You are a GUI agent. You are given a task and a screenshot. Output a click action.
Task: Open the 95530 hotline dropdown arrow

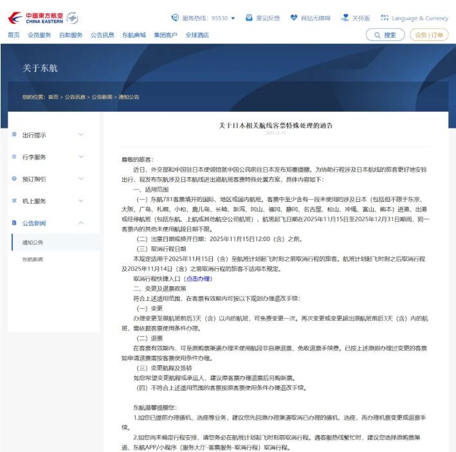point(233,18)
